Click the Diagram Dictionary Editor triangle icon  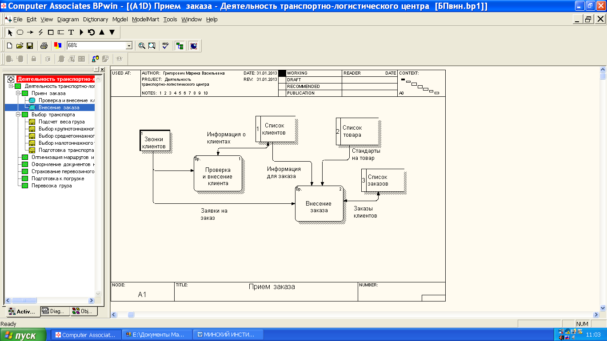pos(81,32)
